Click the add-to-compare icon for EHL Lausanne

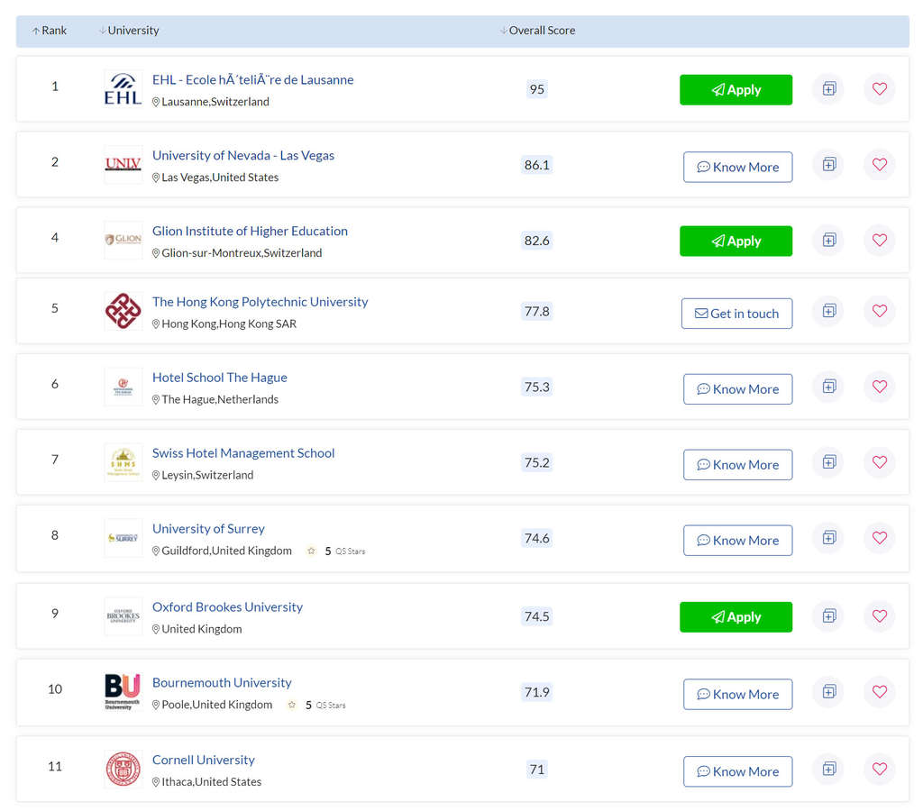827,88
